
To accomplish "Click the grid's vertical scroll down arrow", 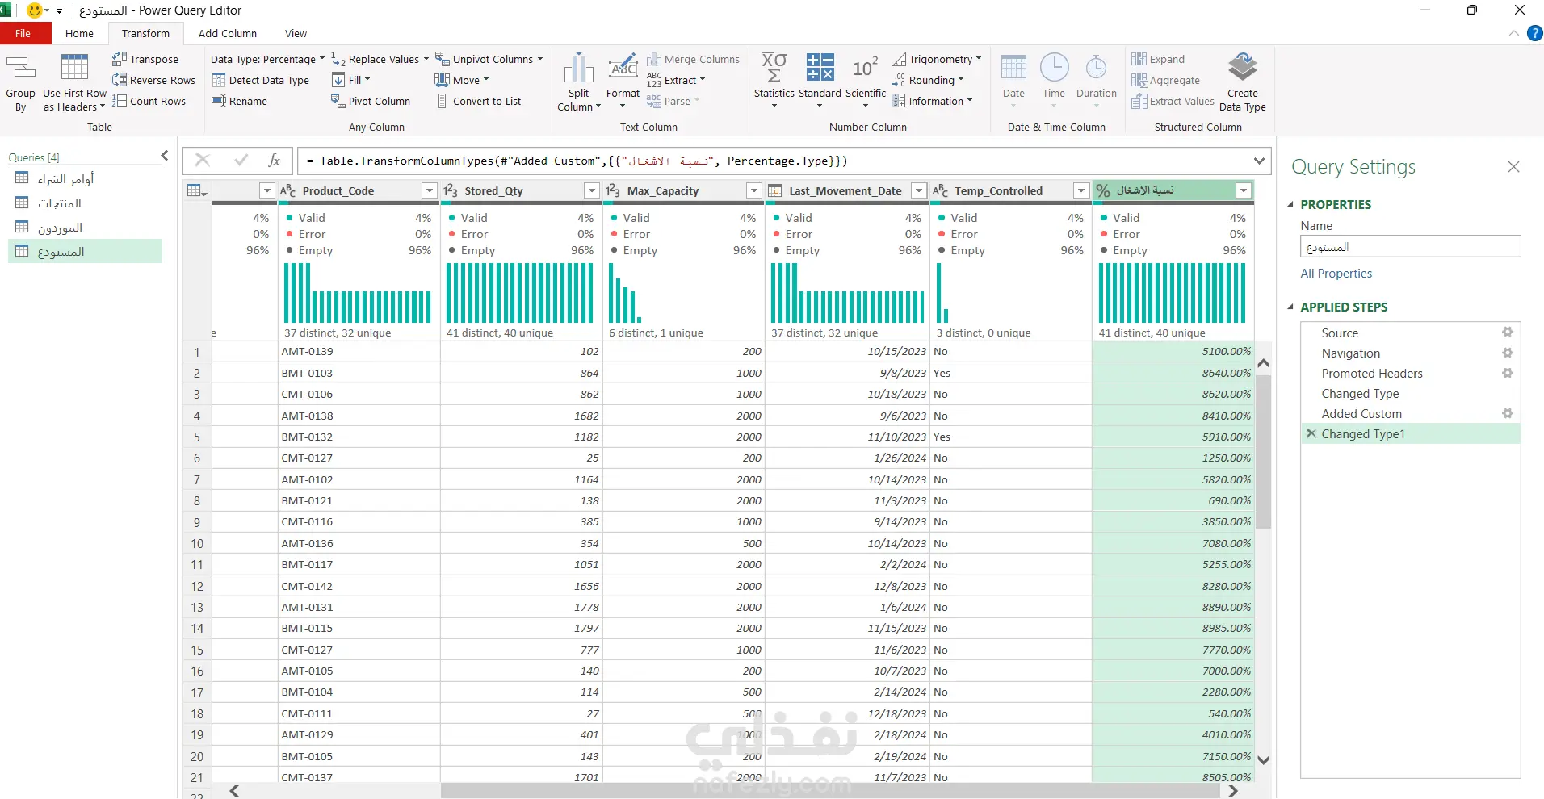I will point(1264,759).
